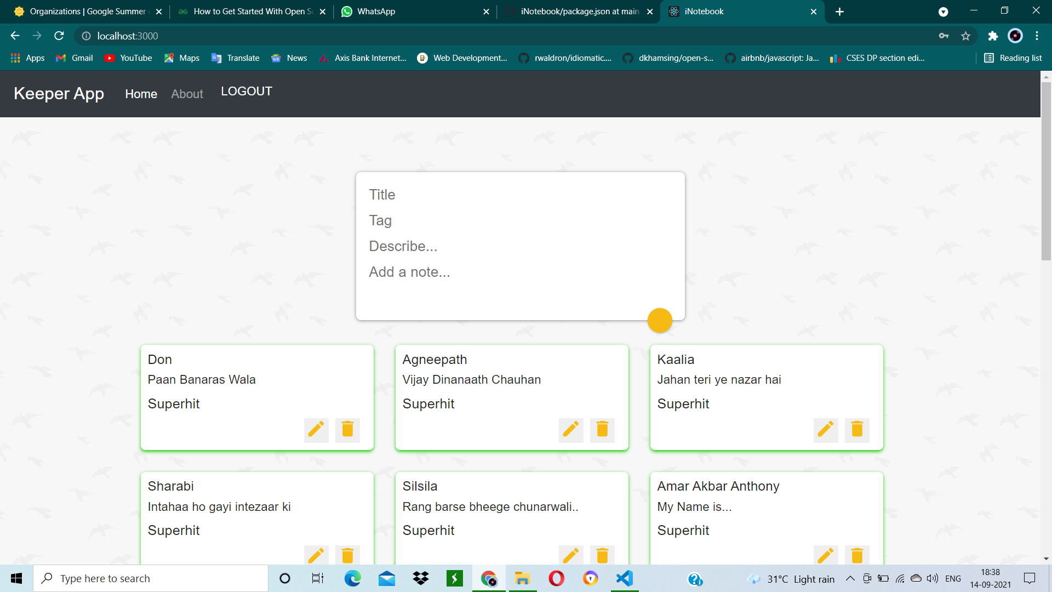The height and width of the screenshot is (592, 1052).
Task: Delete the Don note with trash icon
Action: pyautogui.click(x=347, y=429)
